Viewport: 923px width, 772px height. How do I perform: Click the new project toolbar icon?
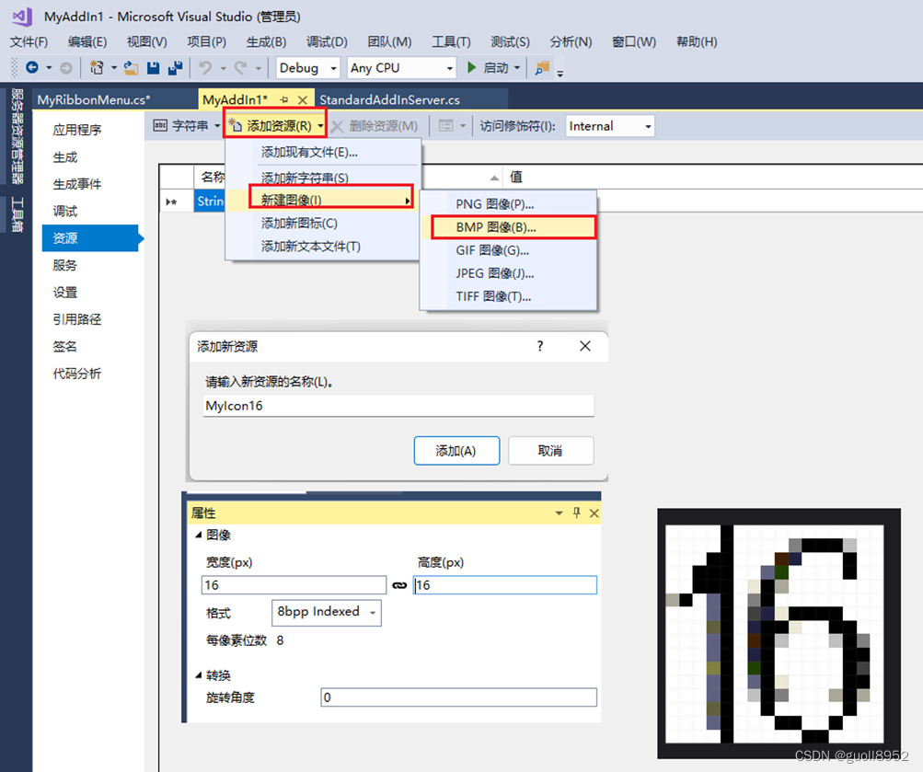click(96, 67)
